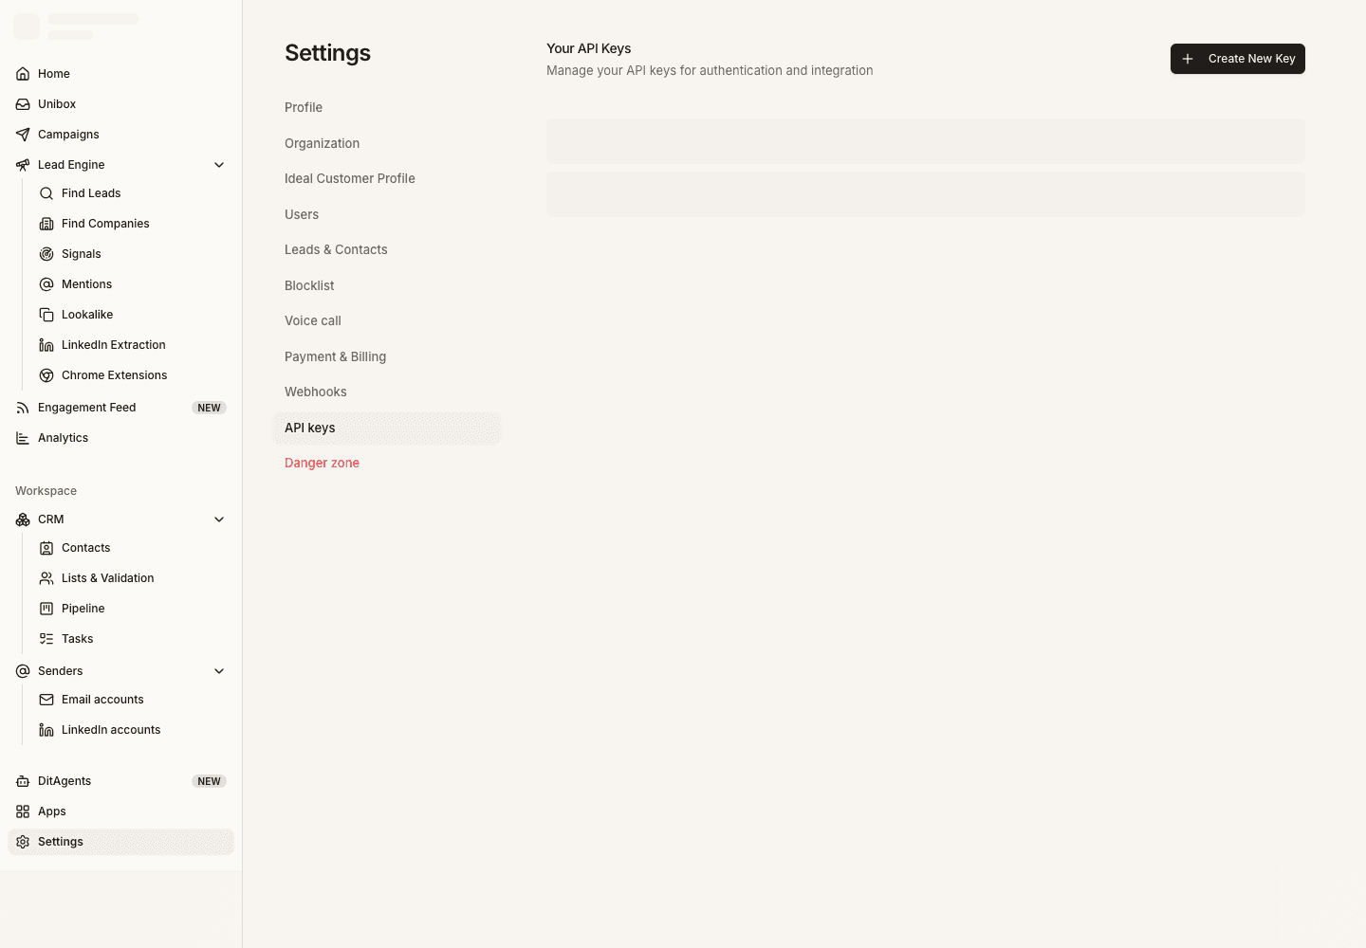Click the Engagement Feed RSS icon
The width and height of the screenshot is (1366, 948).
(23, 408)
